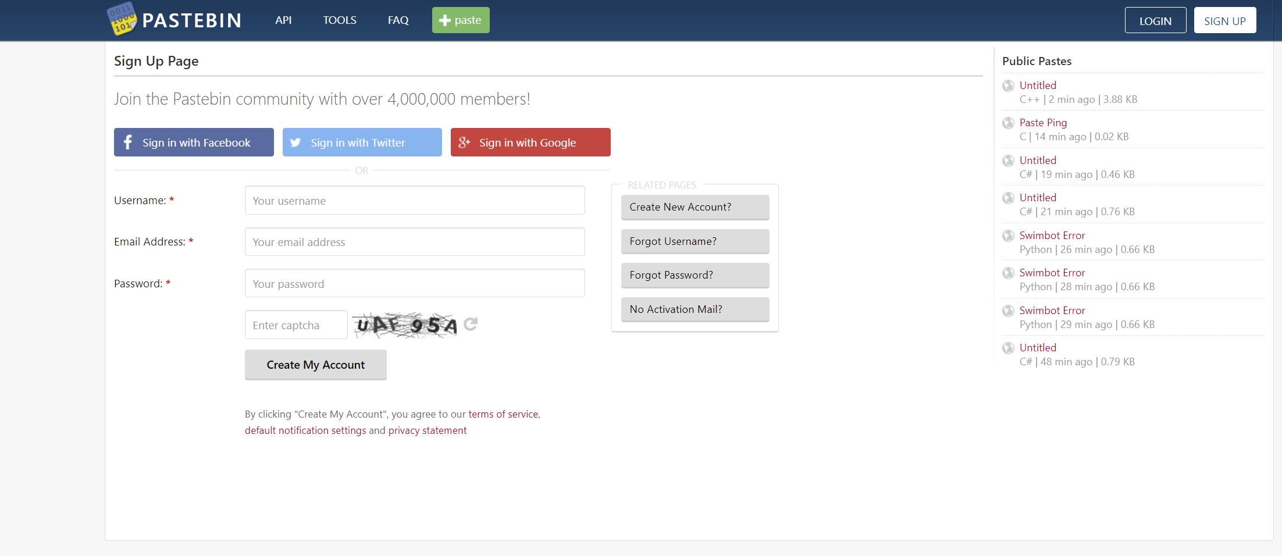Open the Untitled C++ paste from 2 min ago
The image size is (1282, 556).
1038,85
